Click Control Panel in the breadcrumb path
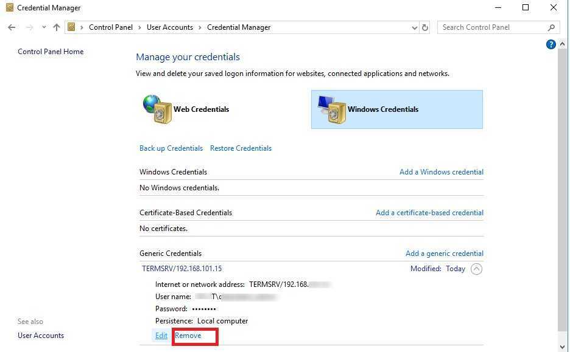The height and width of the screenshot is (352, 570). [110, 27]
